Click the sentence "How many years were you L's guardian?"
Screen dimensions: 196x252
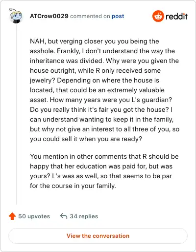click(x=111, y=100)
